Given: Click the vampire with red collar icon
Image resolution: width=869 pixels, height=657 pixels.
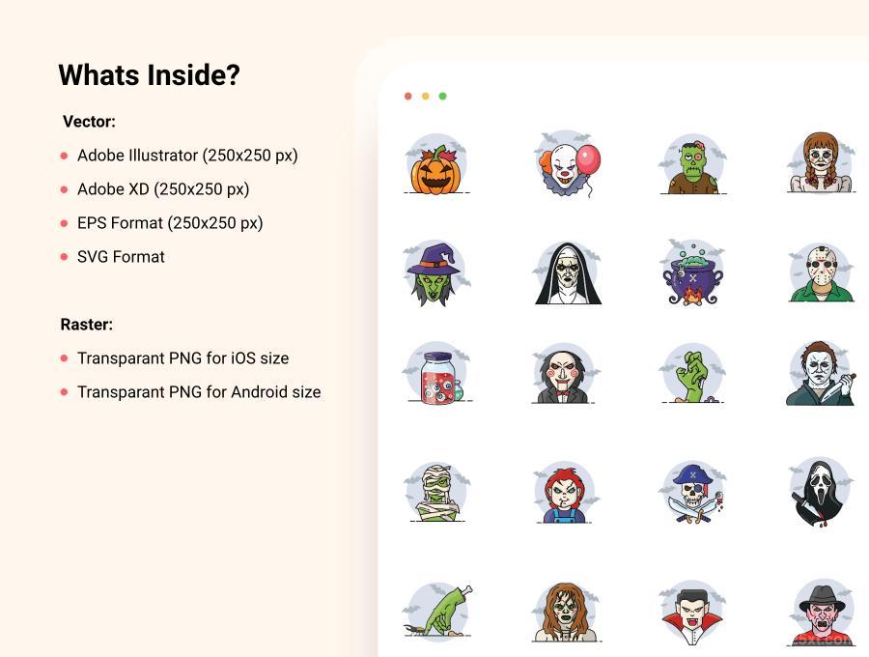Looking at the screenshot, I should pos(692,614).
